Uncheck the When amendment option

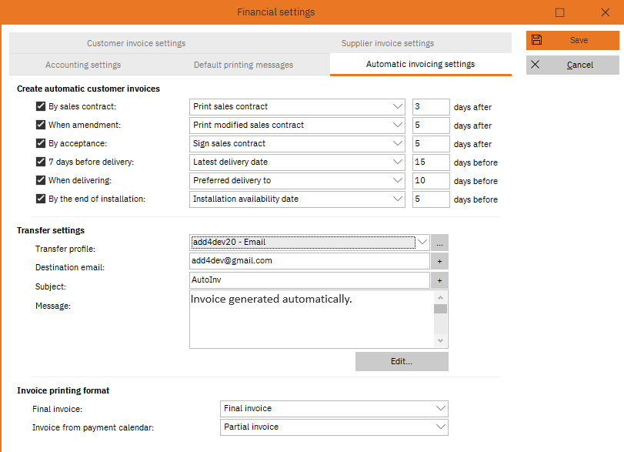coord(41,125)
